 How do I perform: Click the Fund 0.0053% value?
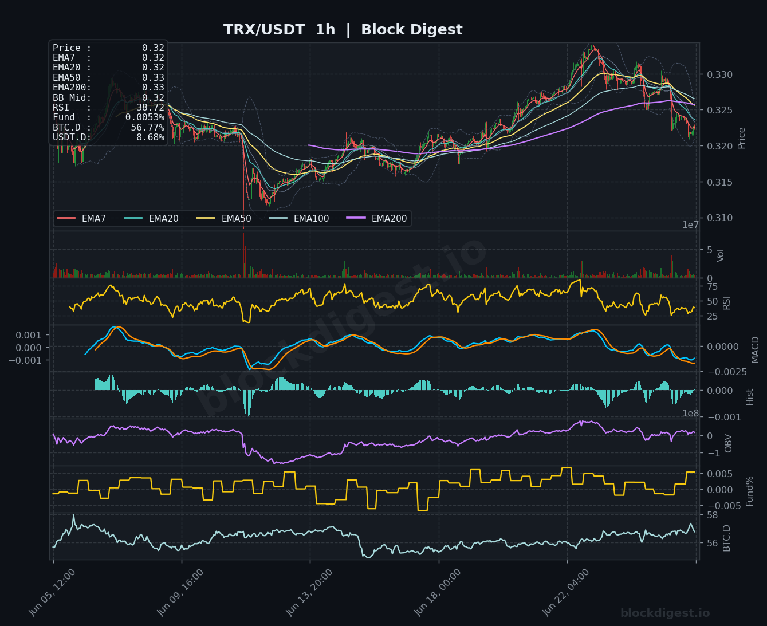(145, 117)
